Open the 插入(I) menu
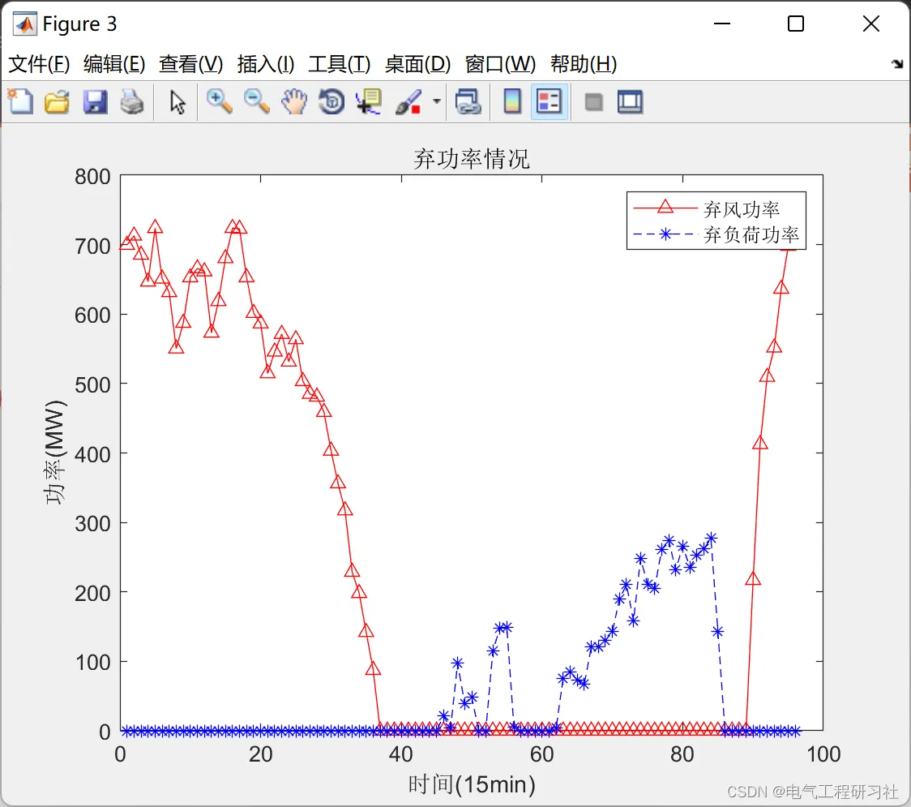The image size is (911, 807). click(266, 64)
